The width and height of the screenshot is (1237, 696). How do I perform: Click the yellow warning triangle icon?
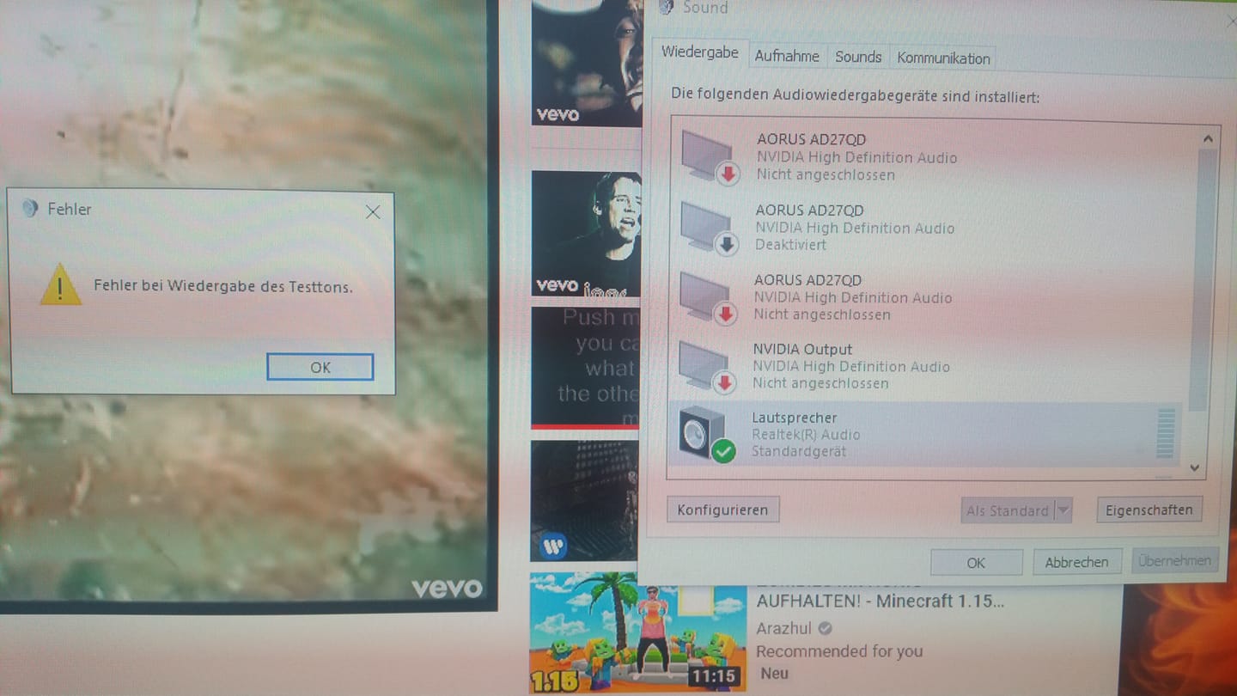[60, 284]
